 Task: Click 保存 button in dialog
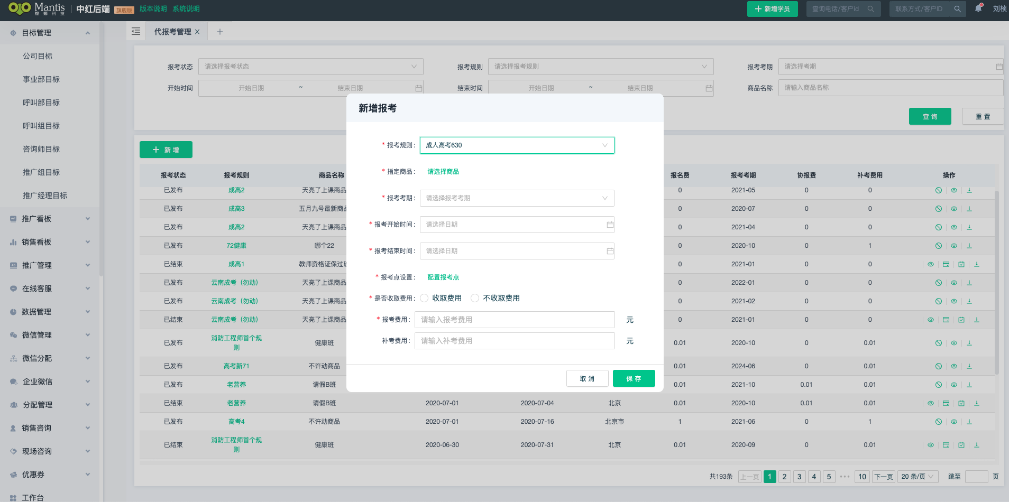click(634, 378)
